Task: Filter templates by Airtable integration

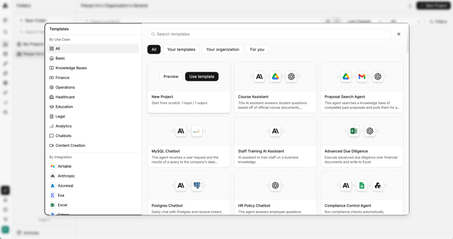Action: 93,166
